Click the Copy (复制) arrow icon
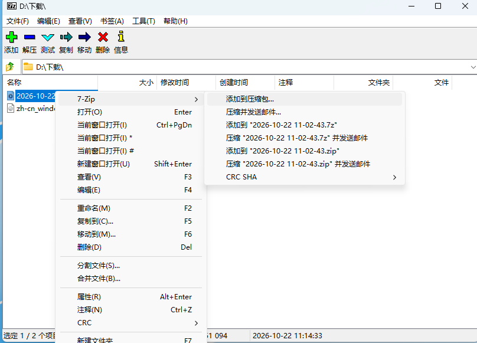477x343 pixels. (66, 37)
